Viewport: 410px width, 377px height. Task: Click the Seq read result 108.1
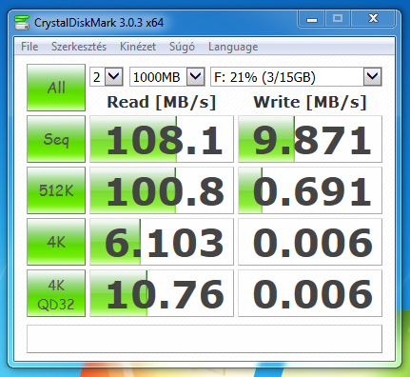[x=162, y=139]
